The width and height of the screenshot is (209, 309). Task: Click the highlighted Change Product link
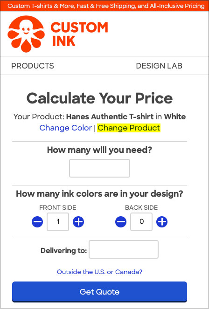129,128
